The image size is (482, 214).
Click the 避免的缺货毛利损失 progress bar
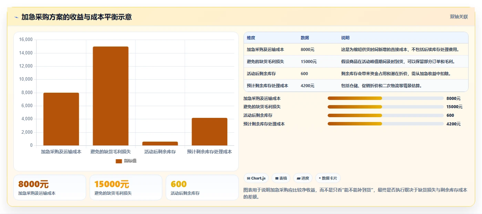pos(386,107)
